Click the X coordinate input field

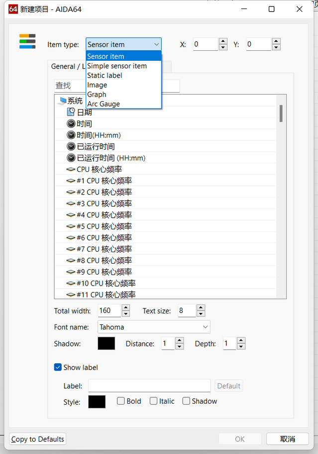[206, 44]
